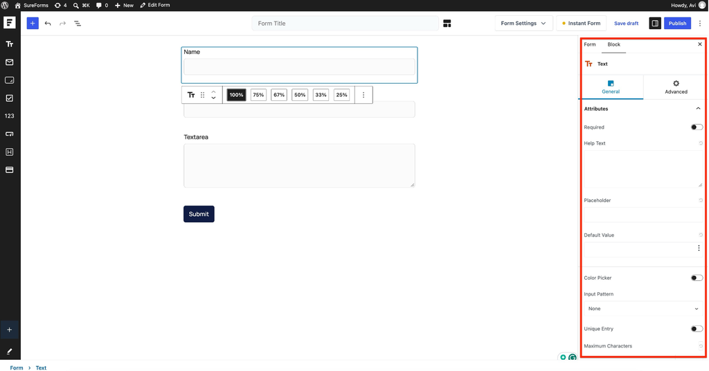Click the Placeholder input field
709x371 pixels.
(x=643, y=215)
